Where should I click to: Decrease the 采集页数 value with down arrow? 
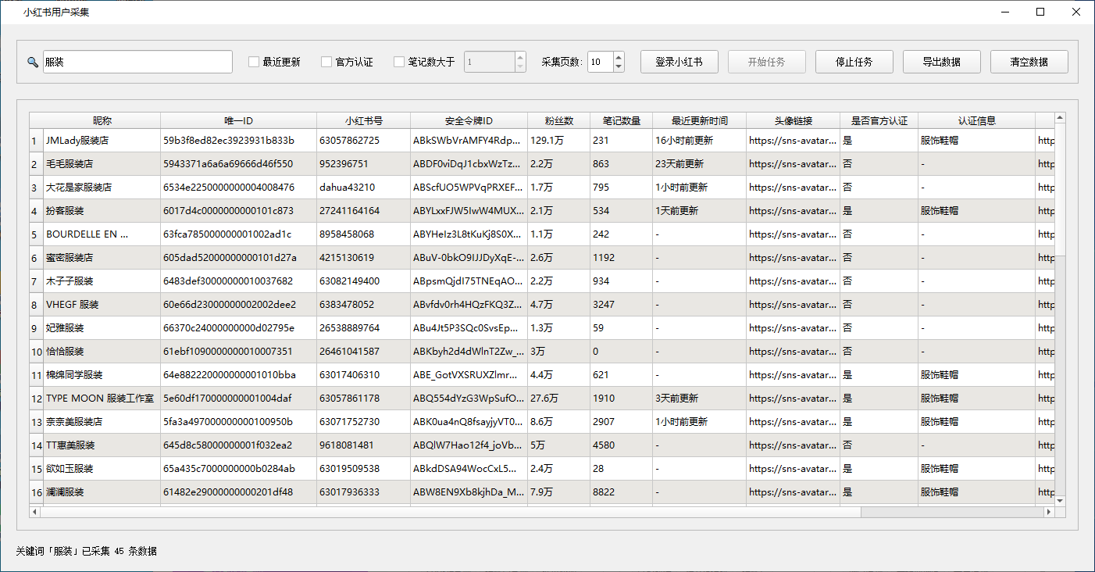(x=619, y=67)
